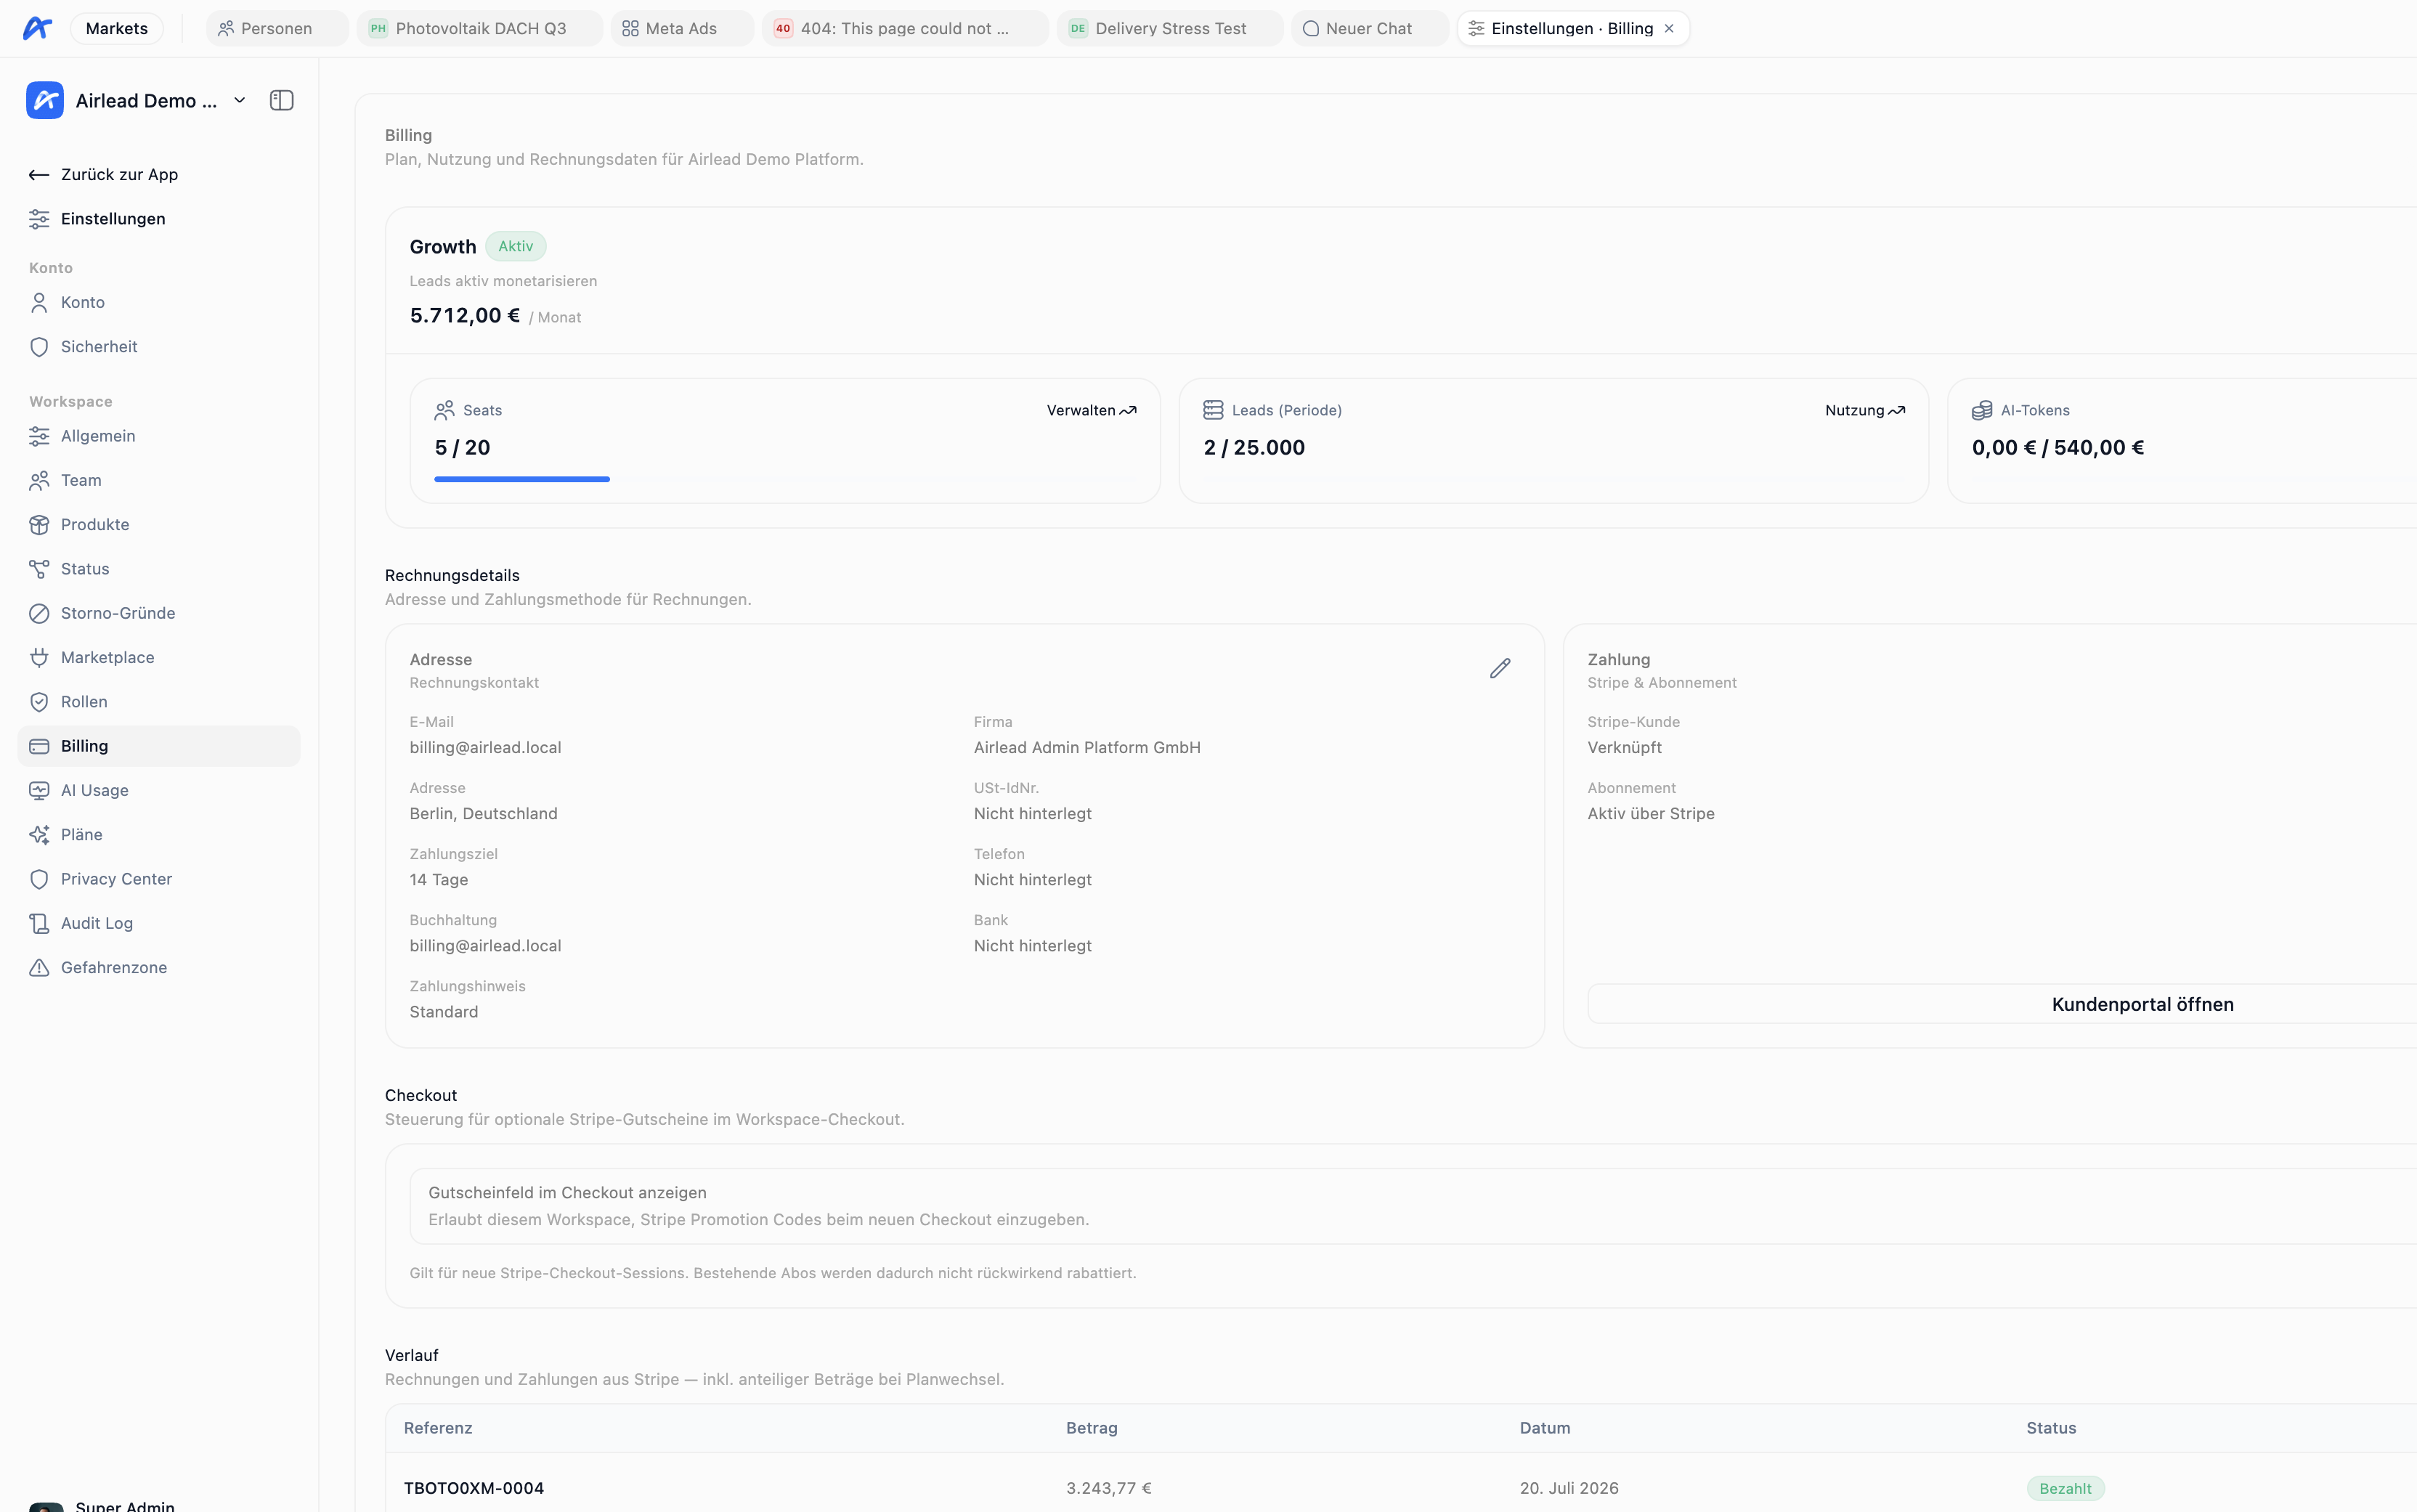Open Privacy Center shield icon
The height and width of the screenshot is (1512, 2417).
click(x=39, y=879)
